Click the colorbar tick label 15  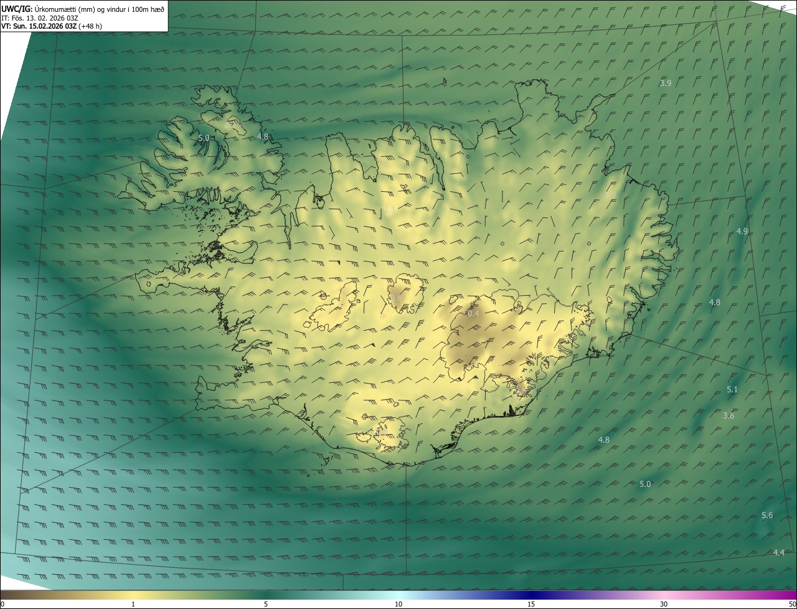531,604
